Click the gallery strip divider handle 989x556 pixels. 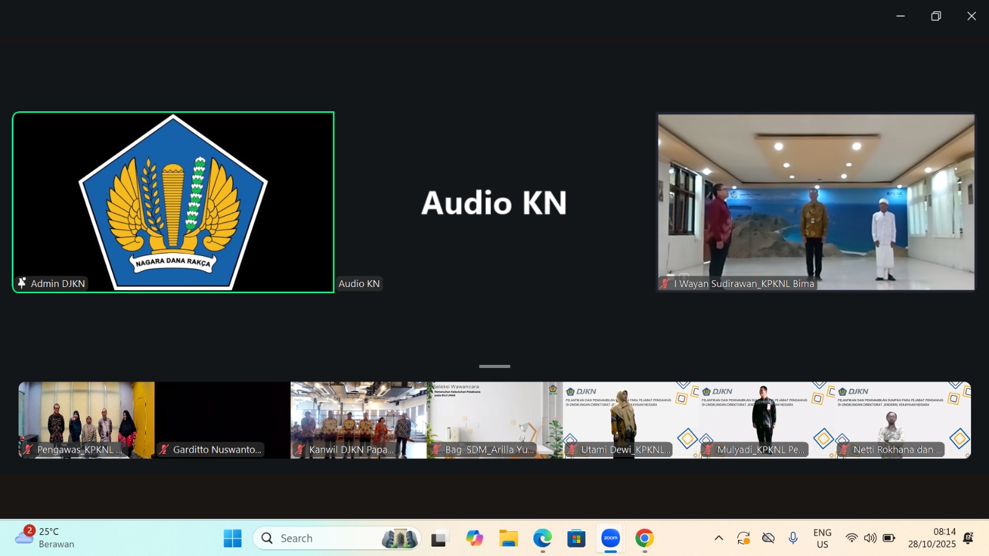pyautogui.click(x=494, y=366)
